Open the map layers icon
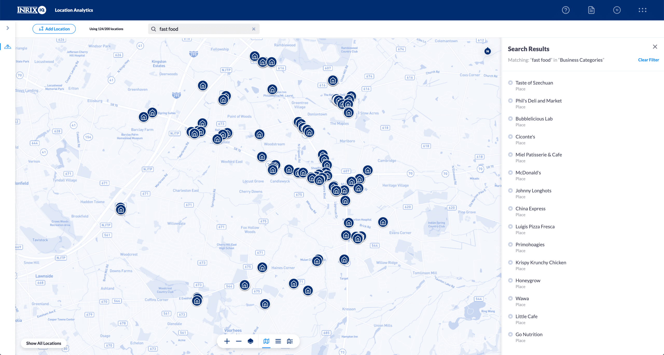The width and height of the screenshot is (664, 355). click(251, 341)
